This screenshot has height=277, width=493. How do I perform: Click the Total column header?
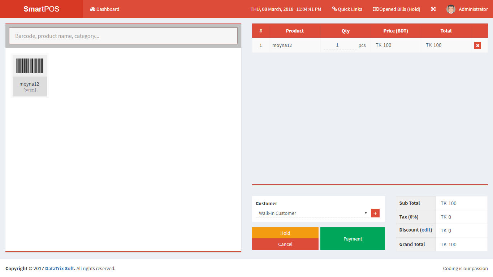coord(446,31)
